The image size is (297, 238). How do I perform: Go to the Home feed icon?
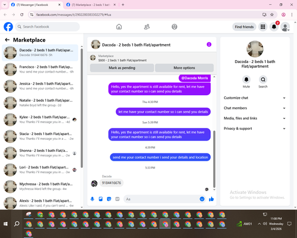(x=119, y=27)
